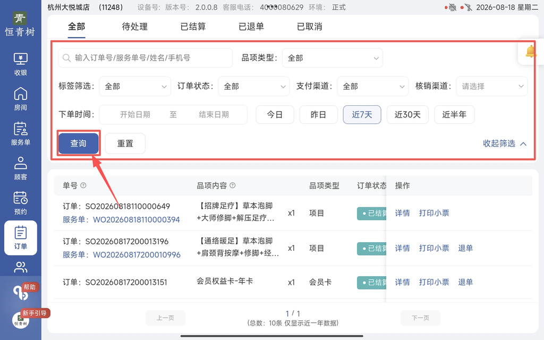The width and height of the screenshot is (544, 340).
Task: Open the 支付渠道 dropdown
Action: [372, 87]
